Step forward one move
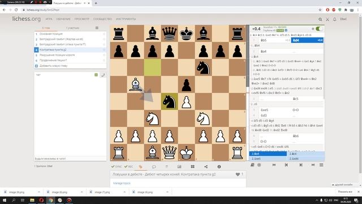Screen dimensions: 362x204 301,165
